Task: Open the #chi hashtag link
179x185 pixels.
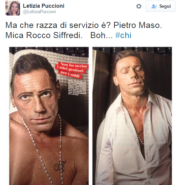Action: point(123,35)
